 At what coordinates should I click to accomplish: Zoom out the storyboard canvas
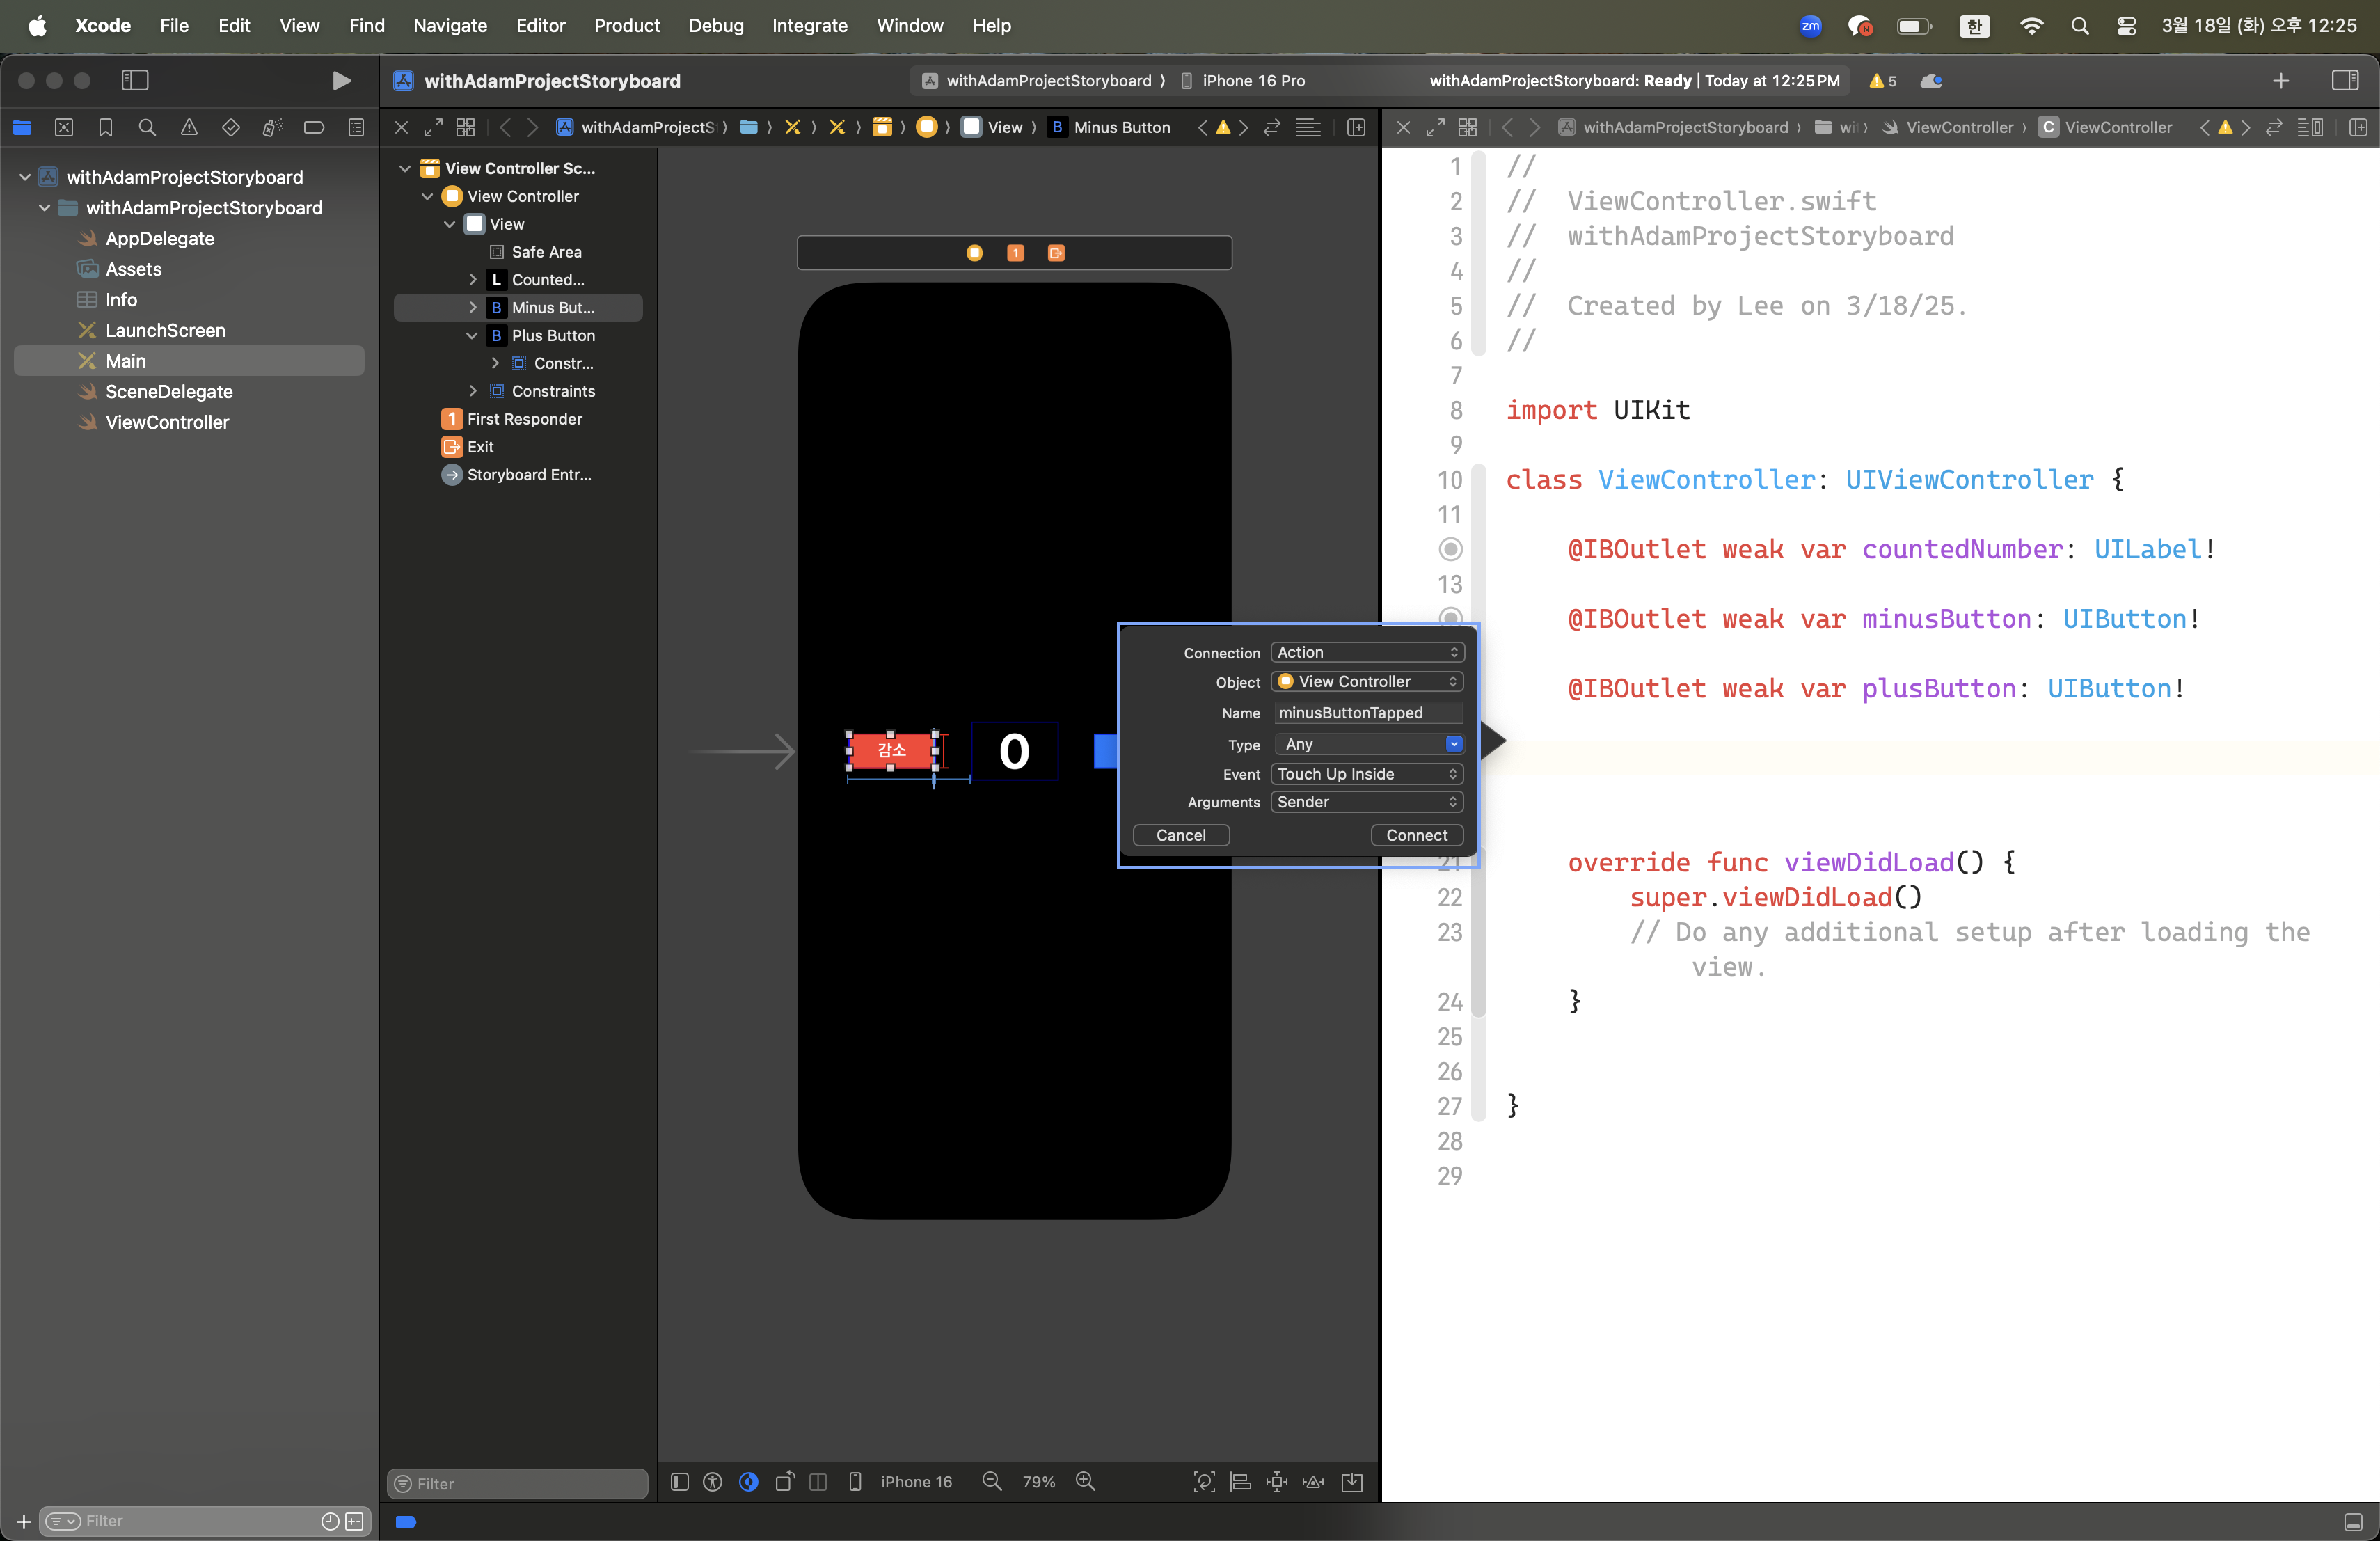(992, 1481)
